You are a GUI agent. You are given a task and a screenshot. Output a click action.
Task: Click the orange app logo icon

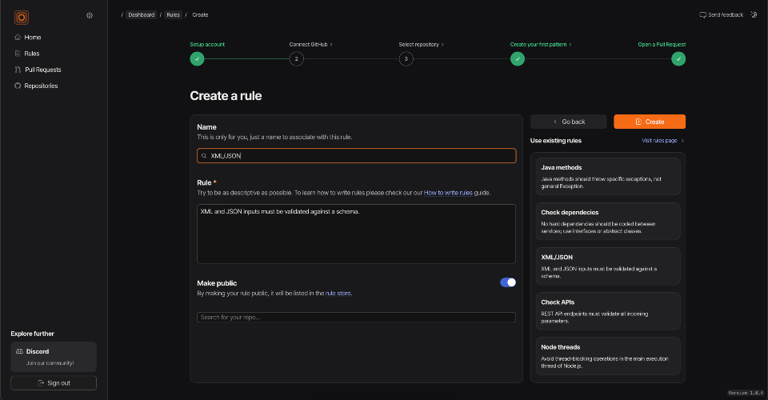[22, 16]
